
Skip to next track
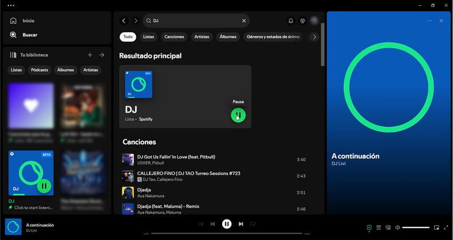tap(241, 224)
